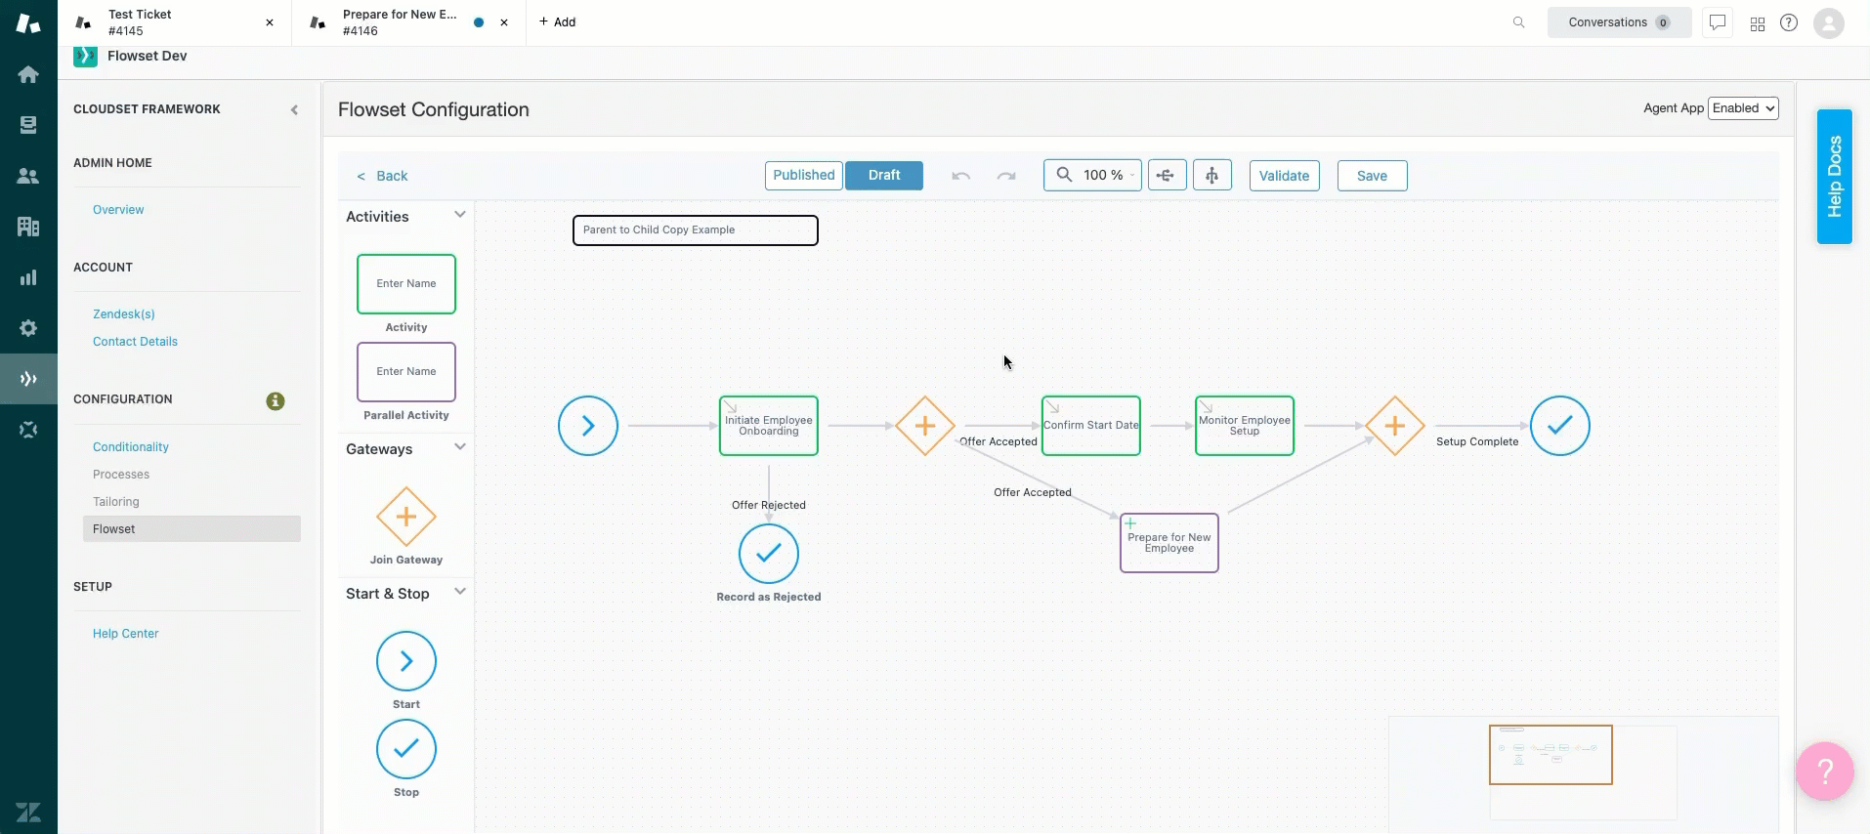The image size is (1870, 834).
Task: Close the #4146 ticket tab
Action: [504, 22]
